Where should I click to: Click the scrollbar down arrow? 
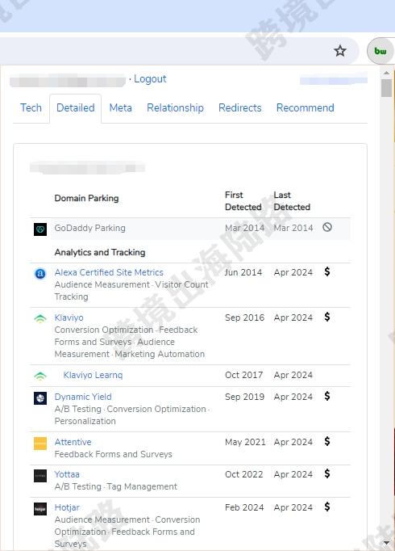pos(387,543)
